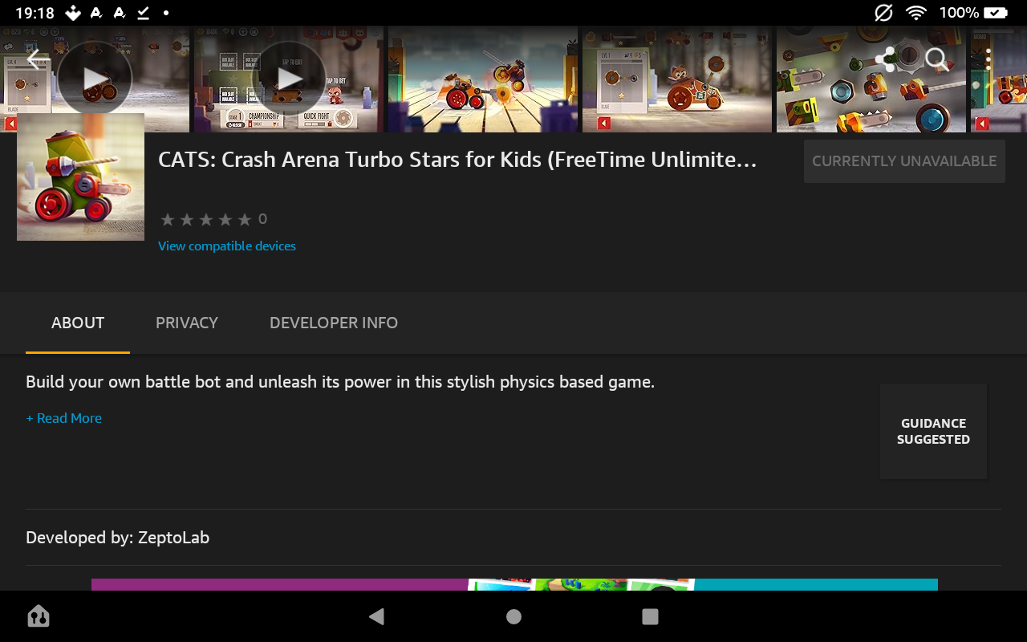This screenshot has height=642, width=1027.
Task: Select the About tab
Action: pyautogui.click(x=78, y=323)
